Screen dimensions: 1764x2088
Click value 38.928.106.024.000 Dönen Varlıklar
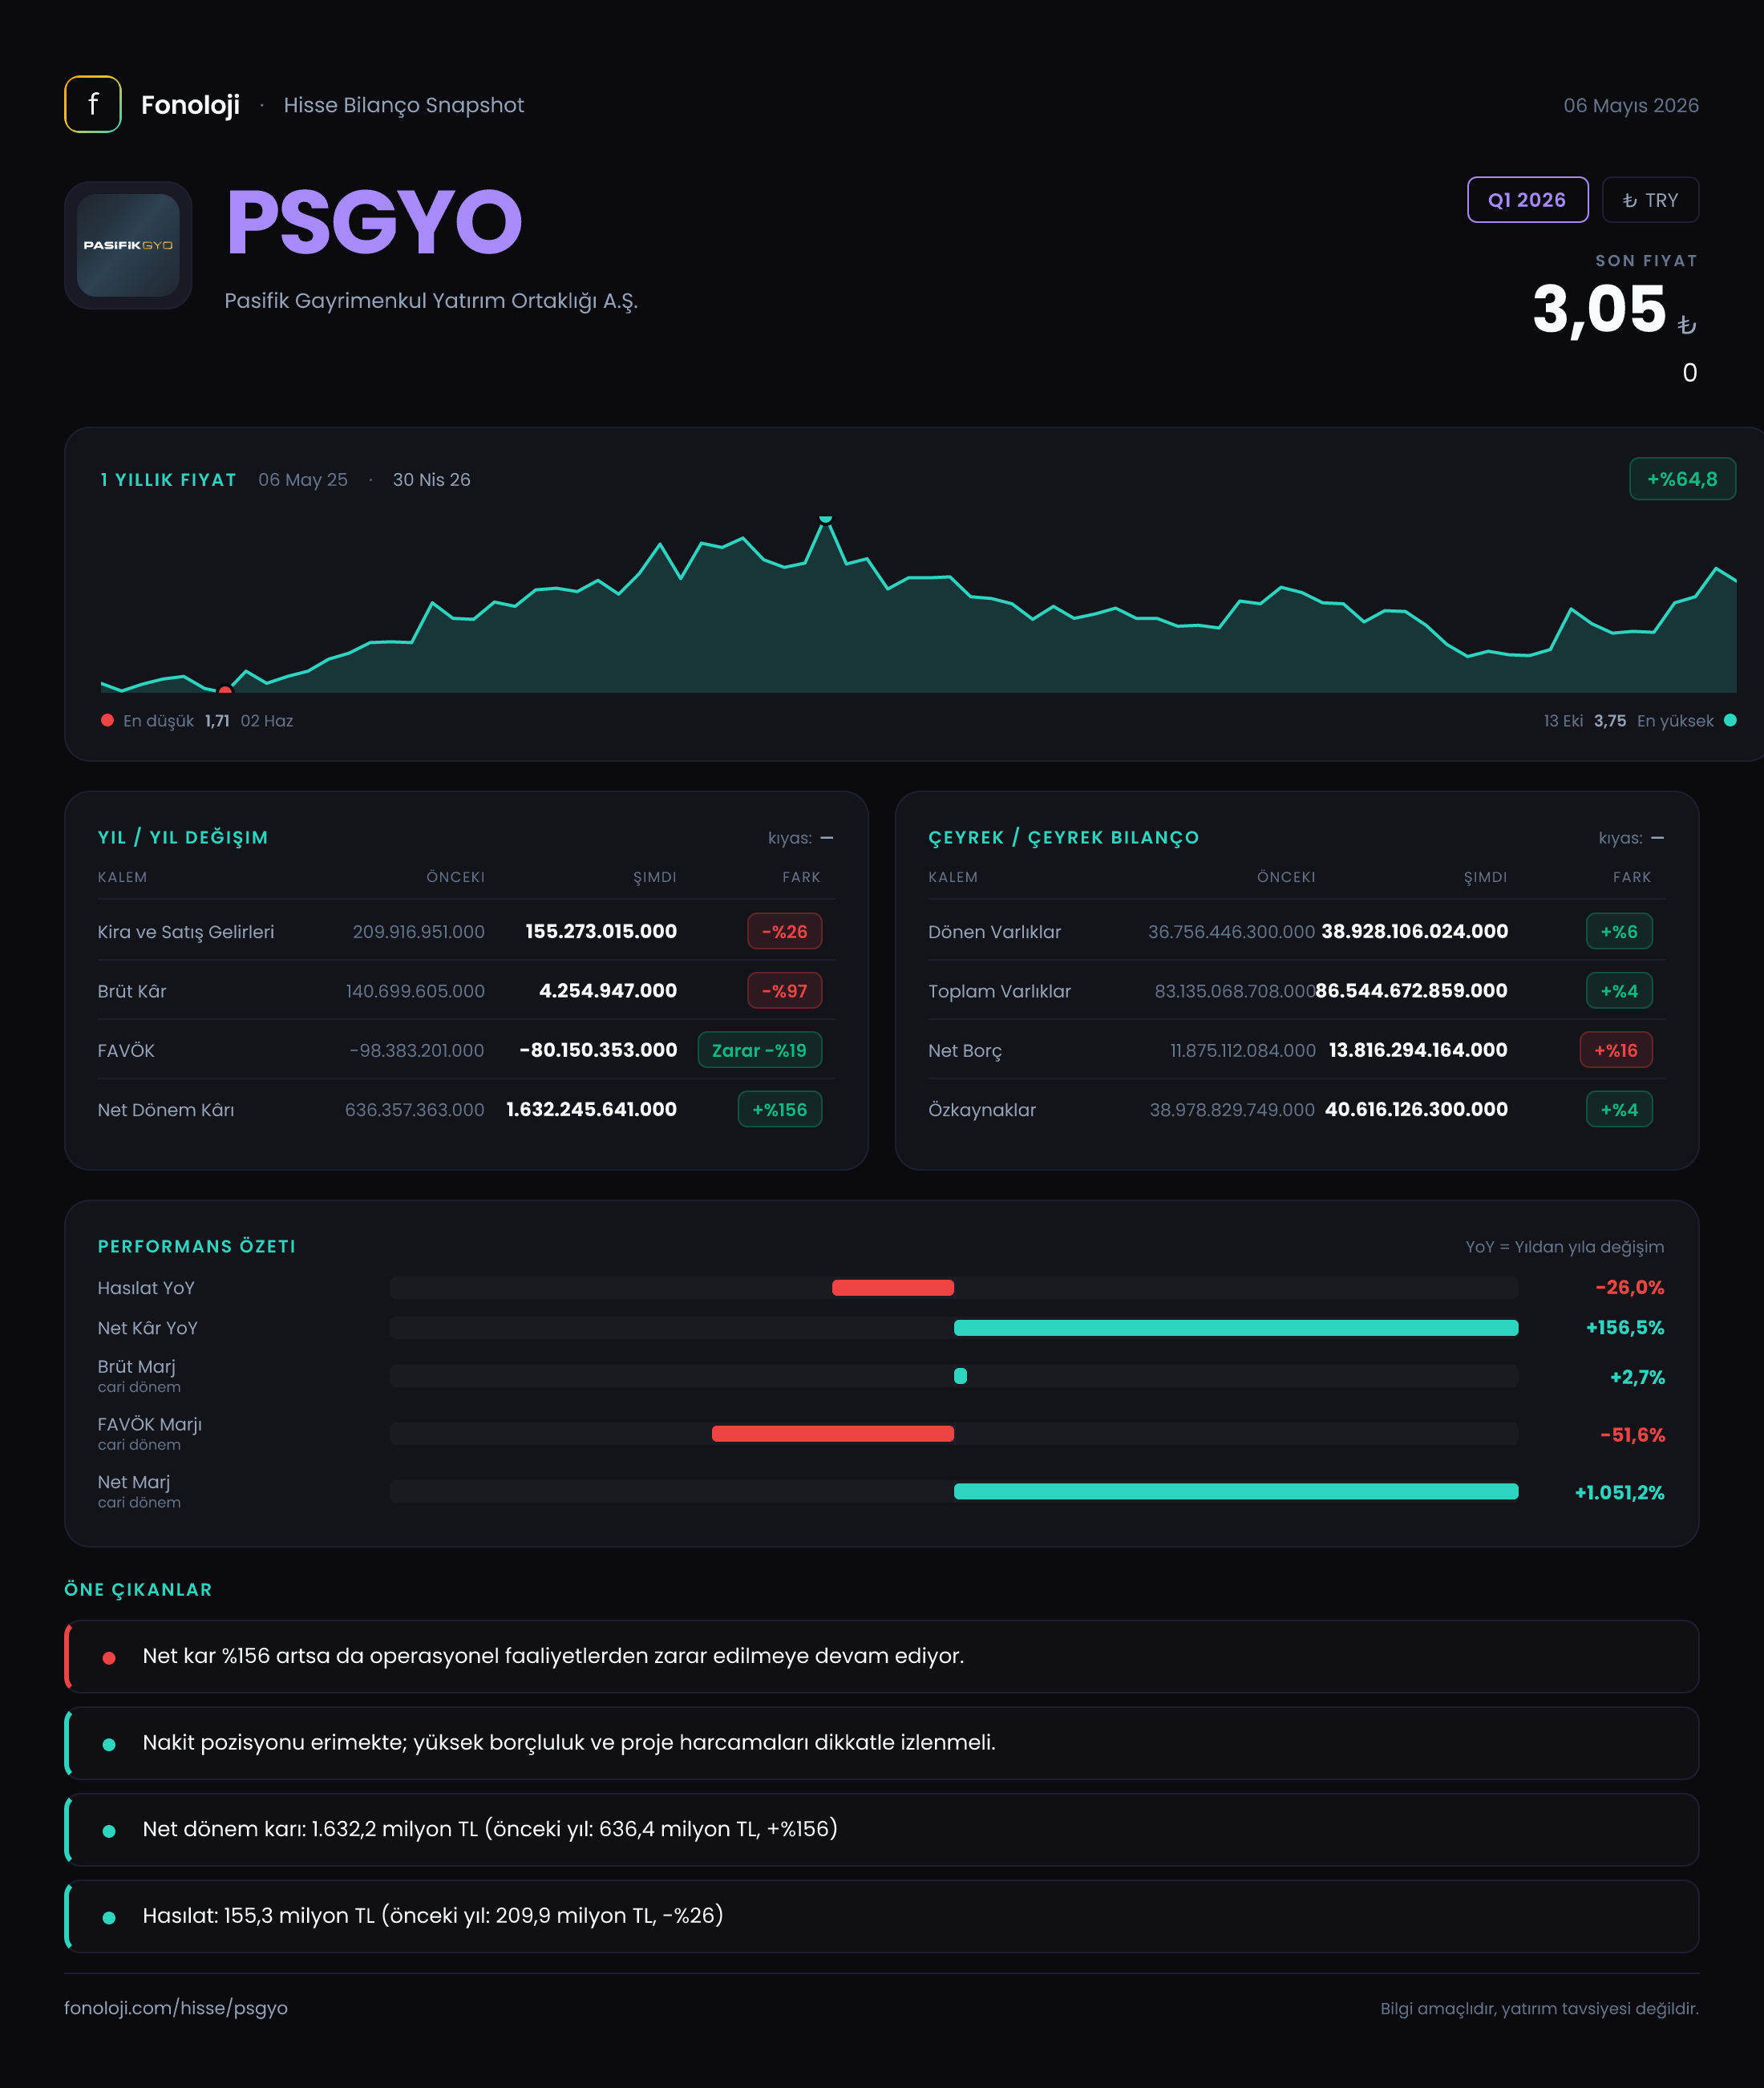1414,931
